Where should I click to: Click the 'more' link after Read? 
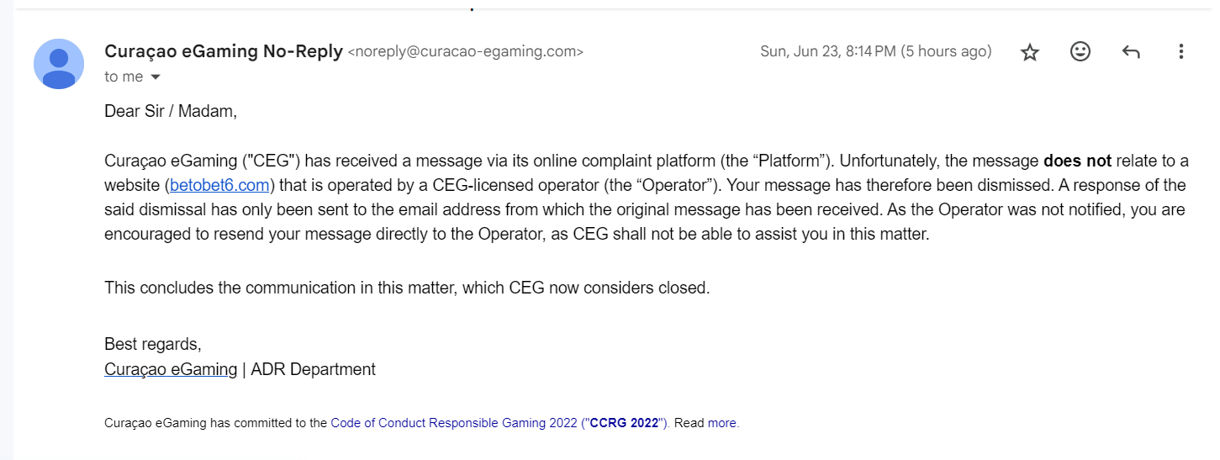pyautogui.click(x=722, y=423)
